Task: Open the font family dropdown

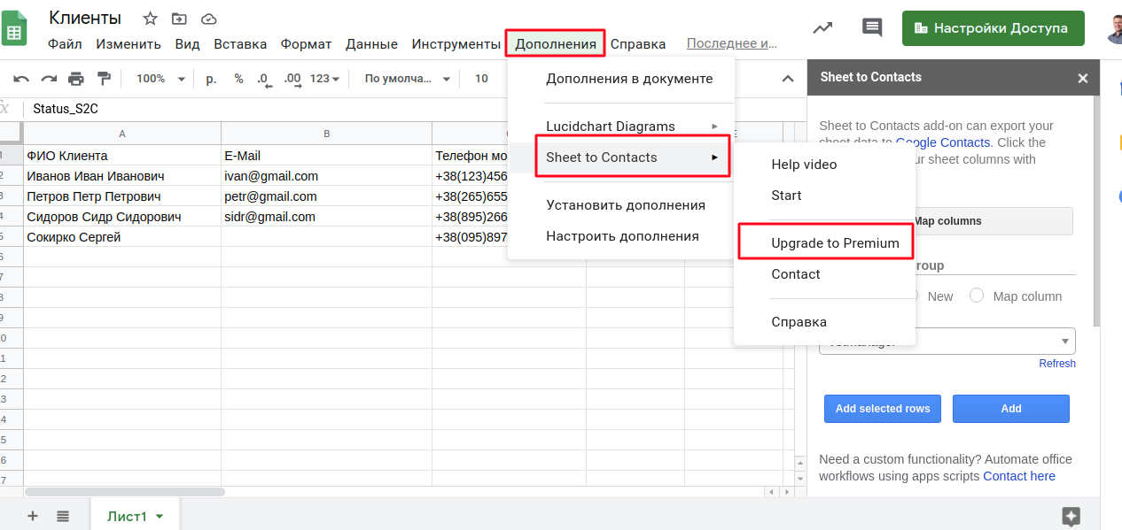Action: 408,79
